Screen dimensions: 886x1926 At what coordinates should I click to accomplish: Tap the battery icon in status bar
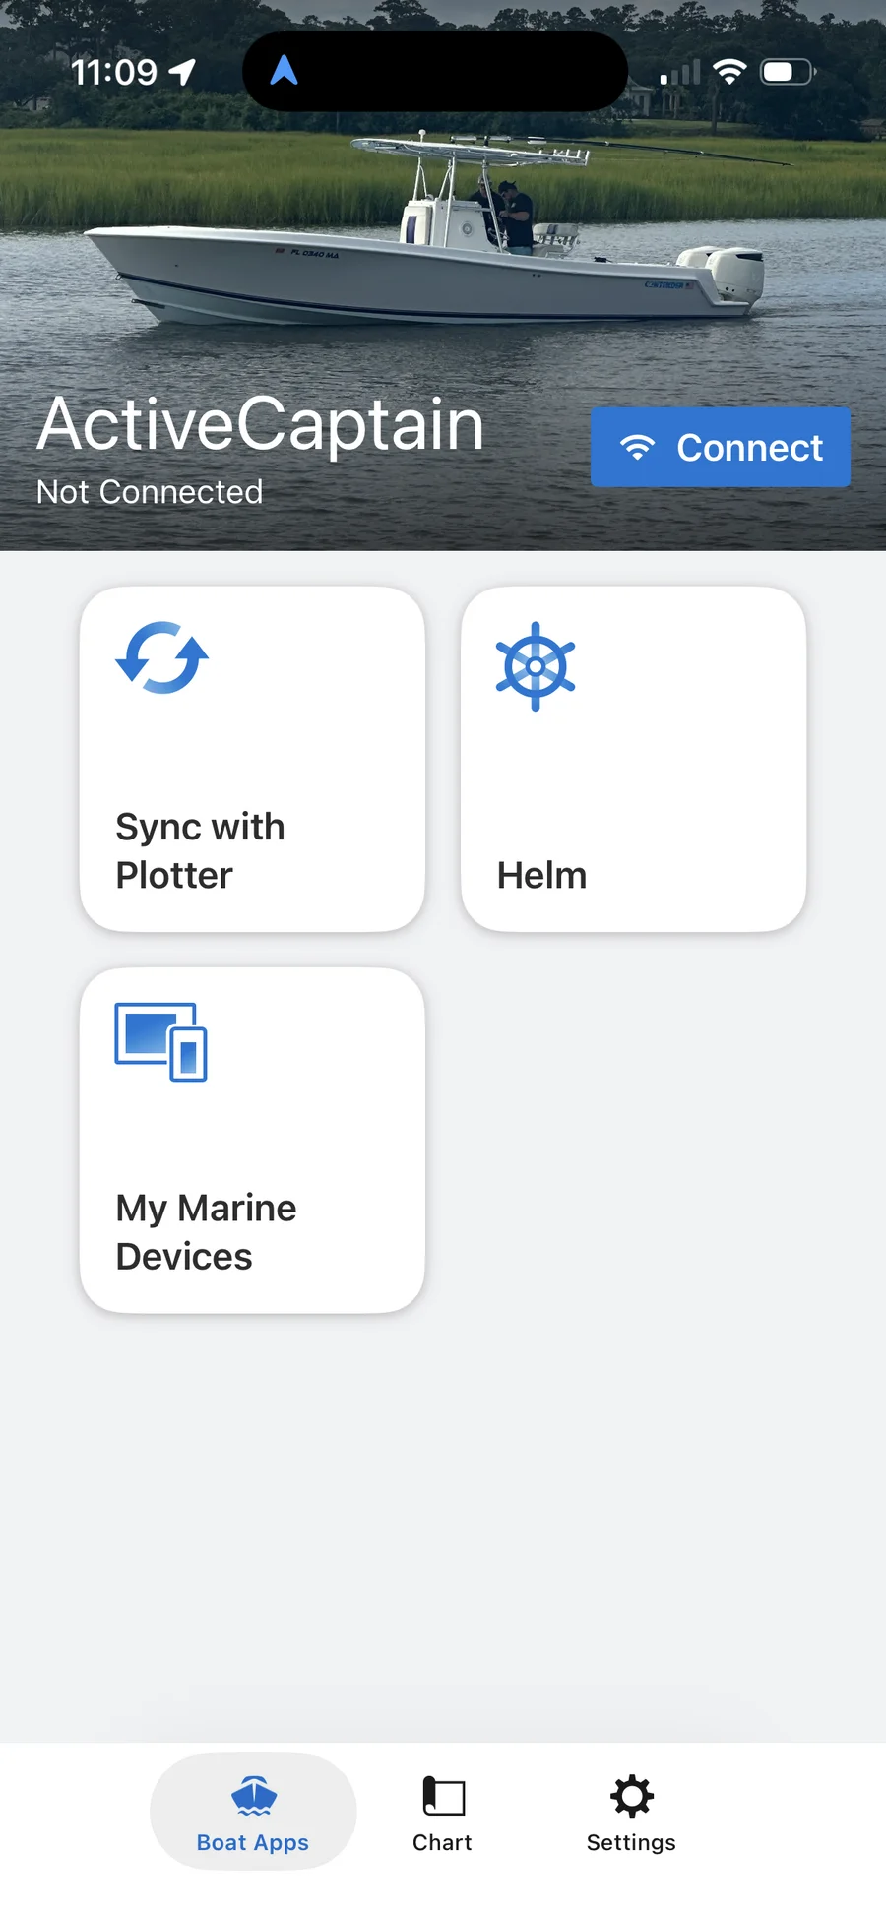click(x=788, y=72)
